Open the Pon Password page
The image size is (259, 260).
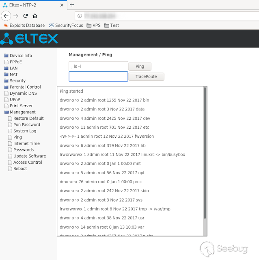click(x=24, y=125)
